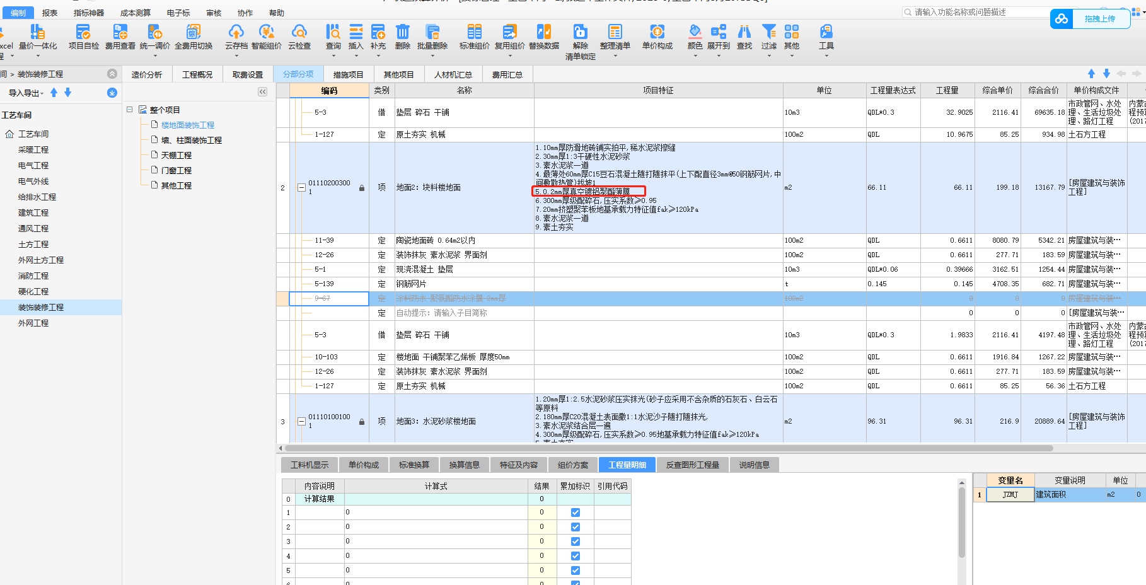Collapse the 整个项目 tree node
This screenshot has height=585, width=1146.
(130, 110)
